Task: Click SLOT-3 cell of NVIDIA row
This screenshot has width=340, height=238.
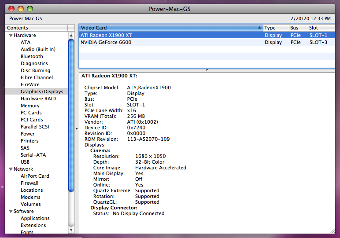Action: 318,42
